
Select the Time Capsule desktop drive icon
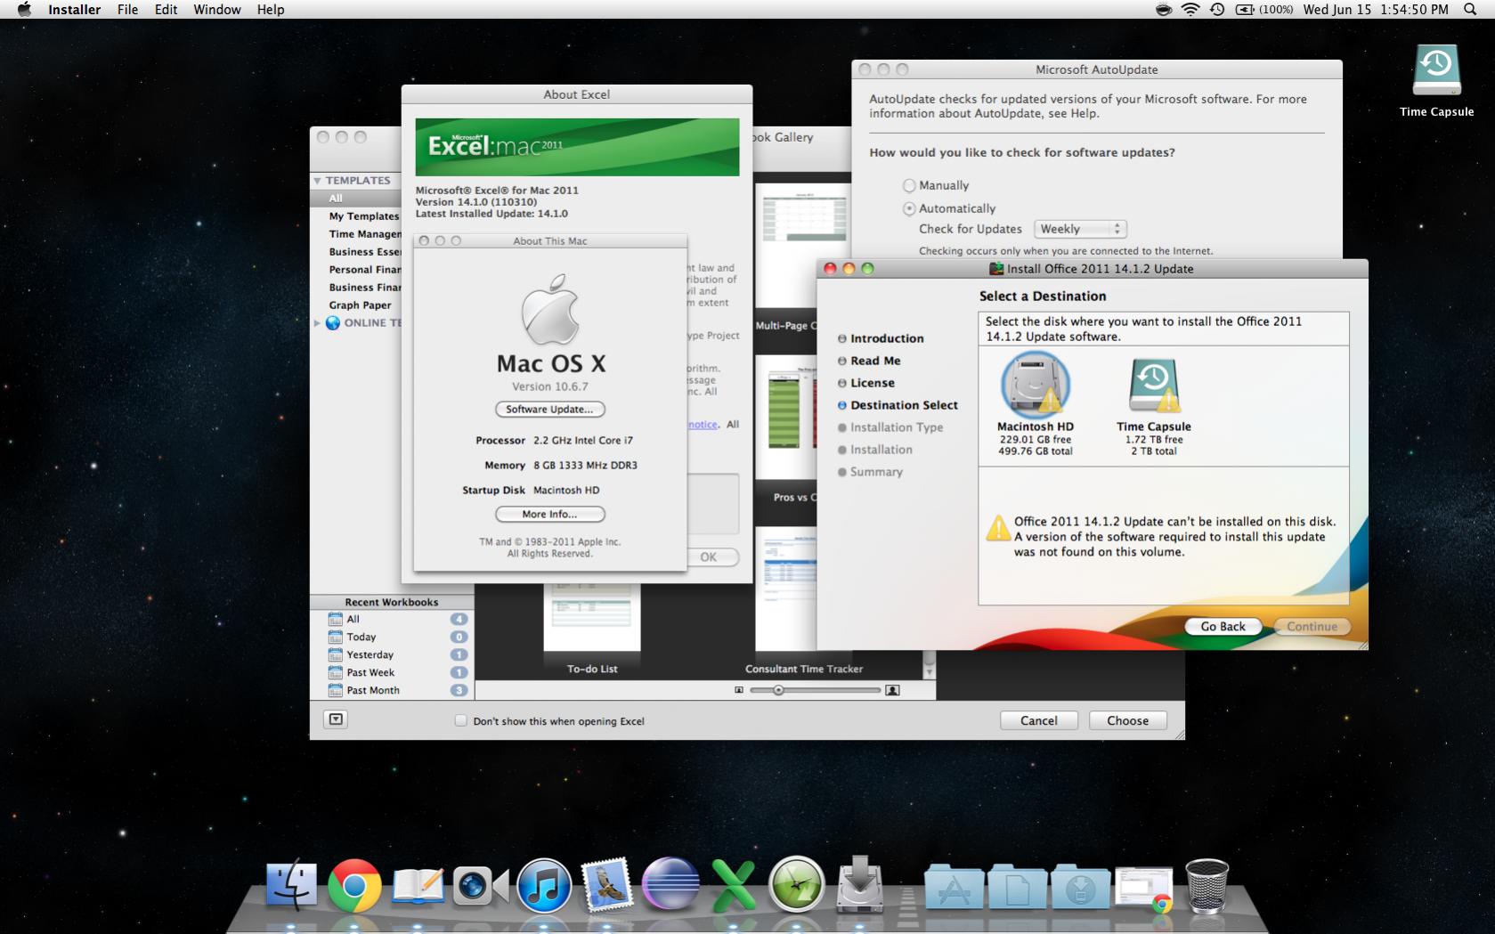tap(1436, 71)
